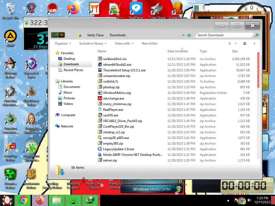Select the win8aio16in1.iso file icon
The width and height of the screenshot is (275, 206).
pyautogui.click(x=100, y=59)
